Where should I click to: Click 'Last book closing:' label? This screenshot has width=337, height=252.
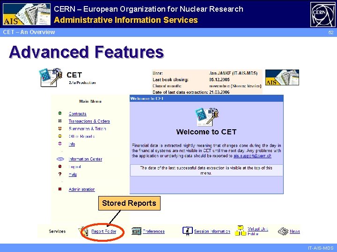pyautogui.click(x=170, y=80)
